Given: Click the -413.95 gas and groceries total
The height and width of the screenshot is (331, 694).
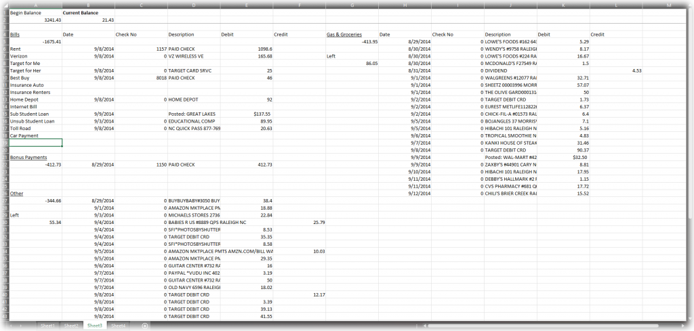Looking at the screenshot, I should [352, 41].
